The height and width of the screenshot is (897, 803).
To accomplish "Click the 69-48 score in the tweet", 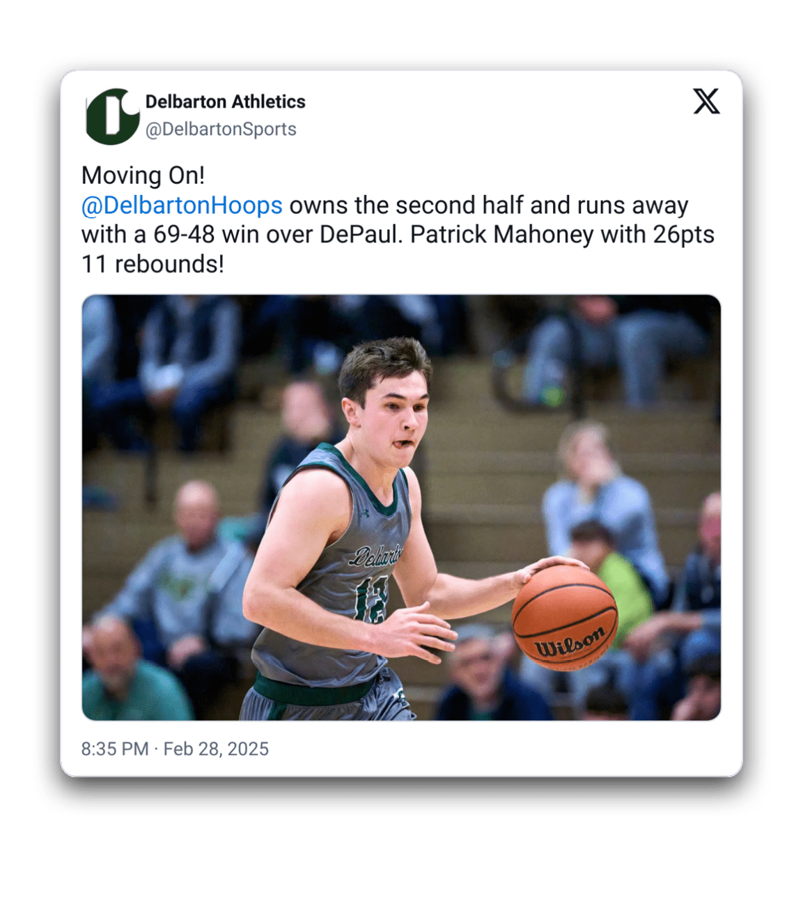I will click(x=184, y=235).
